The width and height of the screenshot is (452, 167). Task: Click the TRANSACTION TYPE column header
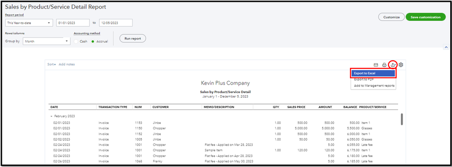click(x=113, y=107)
